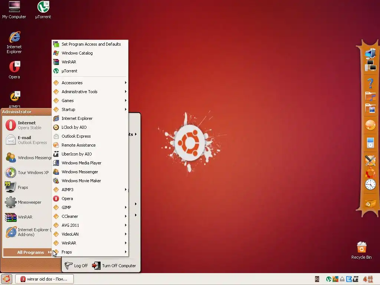Open the AIMP3 desktop shortcut
The width and height of the screenshot is (380, 285).
coord(14,99)
